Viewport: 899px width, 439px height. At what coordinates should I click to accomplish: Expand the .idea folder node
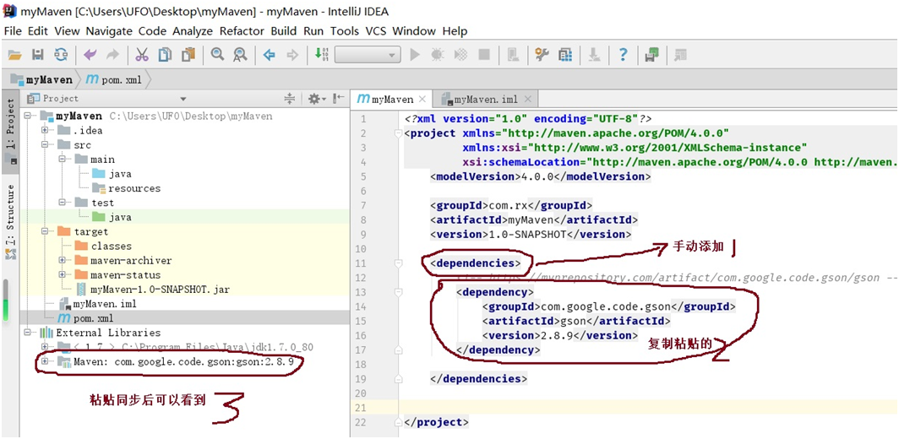(x=45, y=131)
